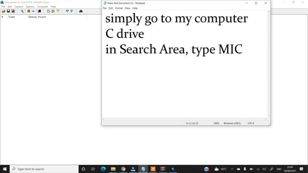Open the taskbar clock showing 22:49

coord(290,169)
